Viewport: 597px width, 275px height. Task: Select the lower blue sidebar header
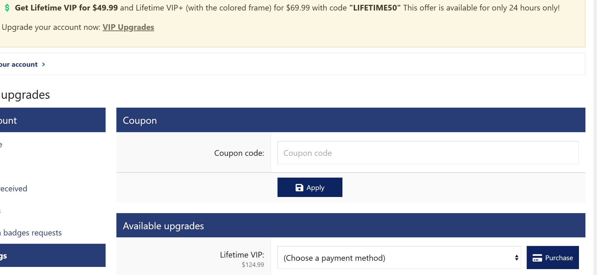(53, 256)
